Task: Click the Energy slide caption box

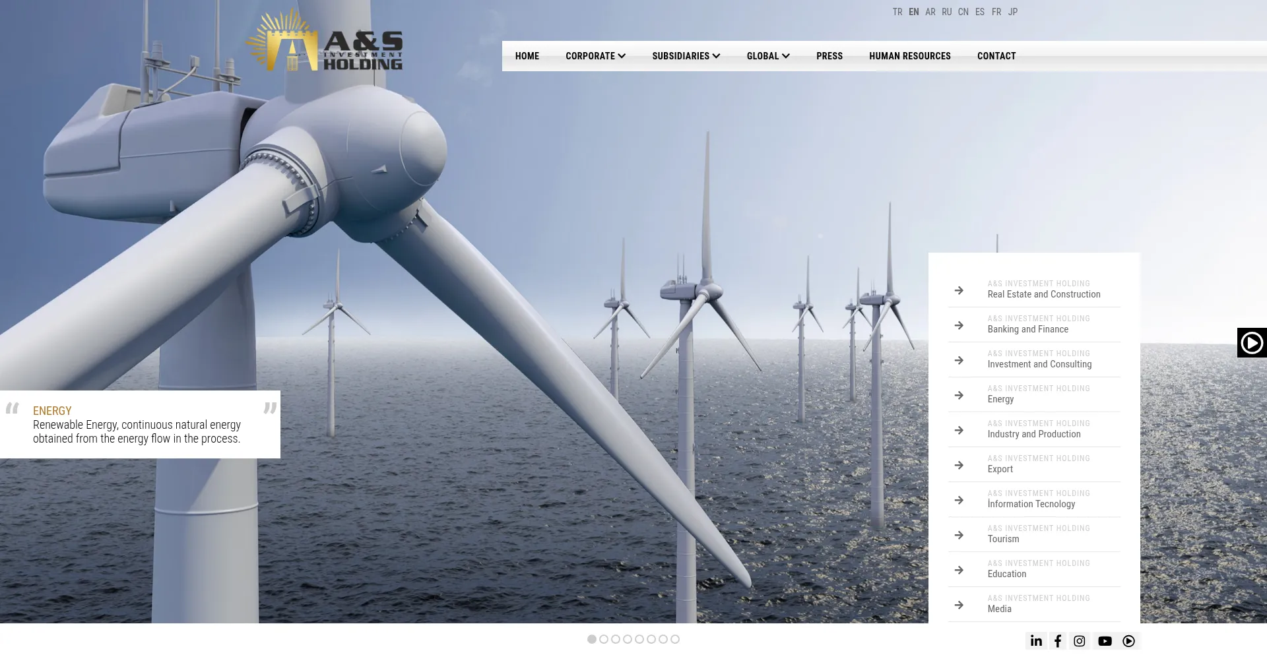Action: [140, 425]
